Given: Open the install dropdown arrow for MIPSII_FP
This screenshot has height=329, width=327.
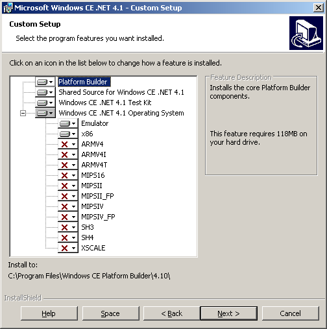Looking at the screenshot, I should (74, 196).
